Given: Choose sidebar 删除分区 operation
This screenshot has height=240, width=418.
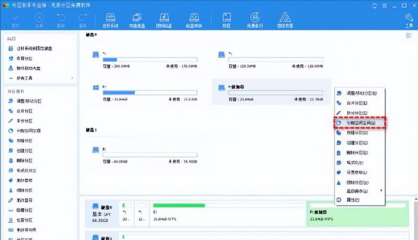Looking at the screenshot, I should tap(21, 160).
